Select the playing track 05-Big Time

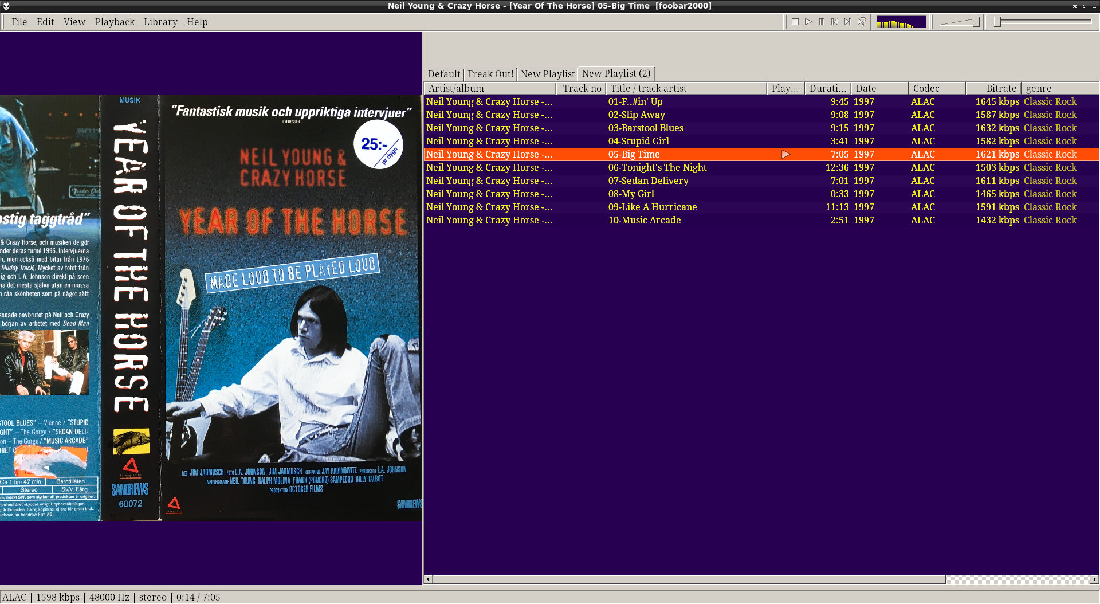[x=761, y=154]
